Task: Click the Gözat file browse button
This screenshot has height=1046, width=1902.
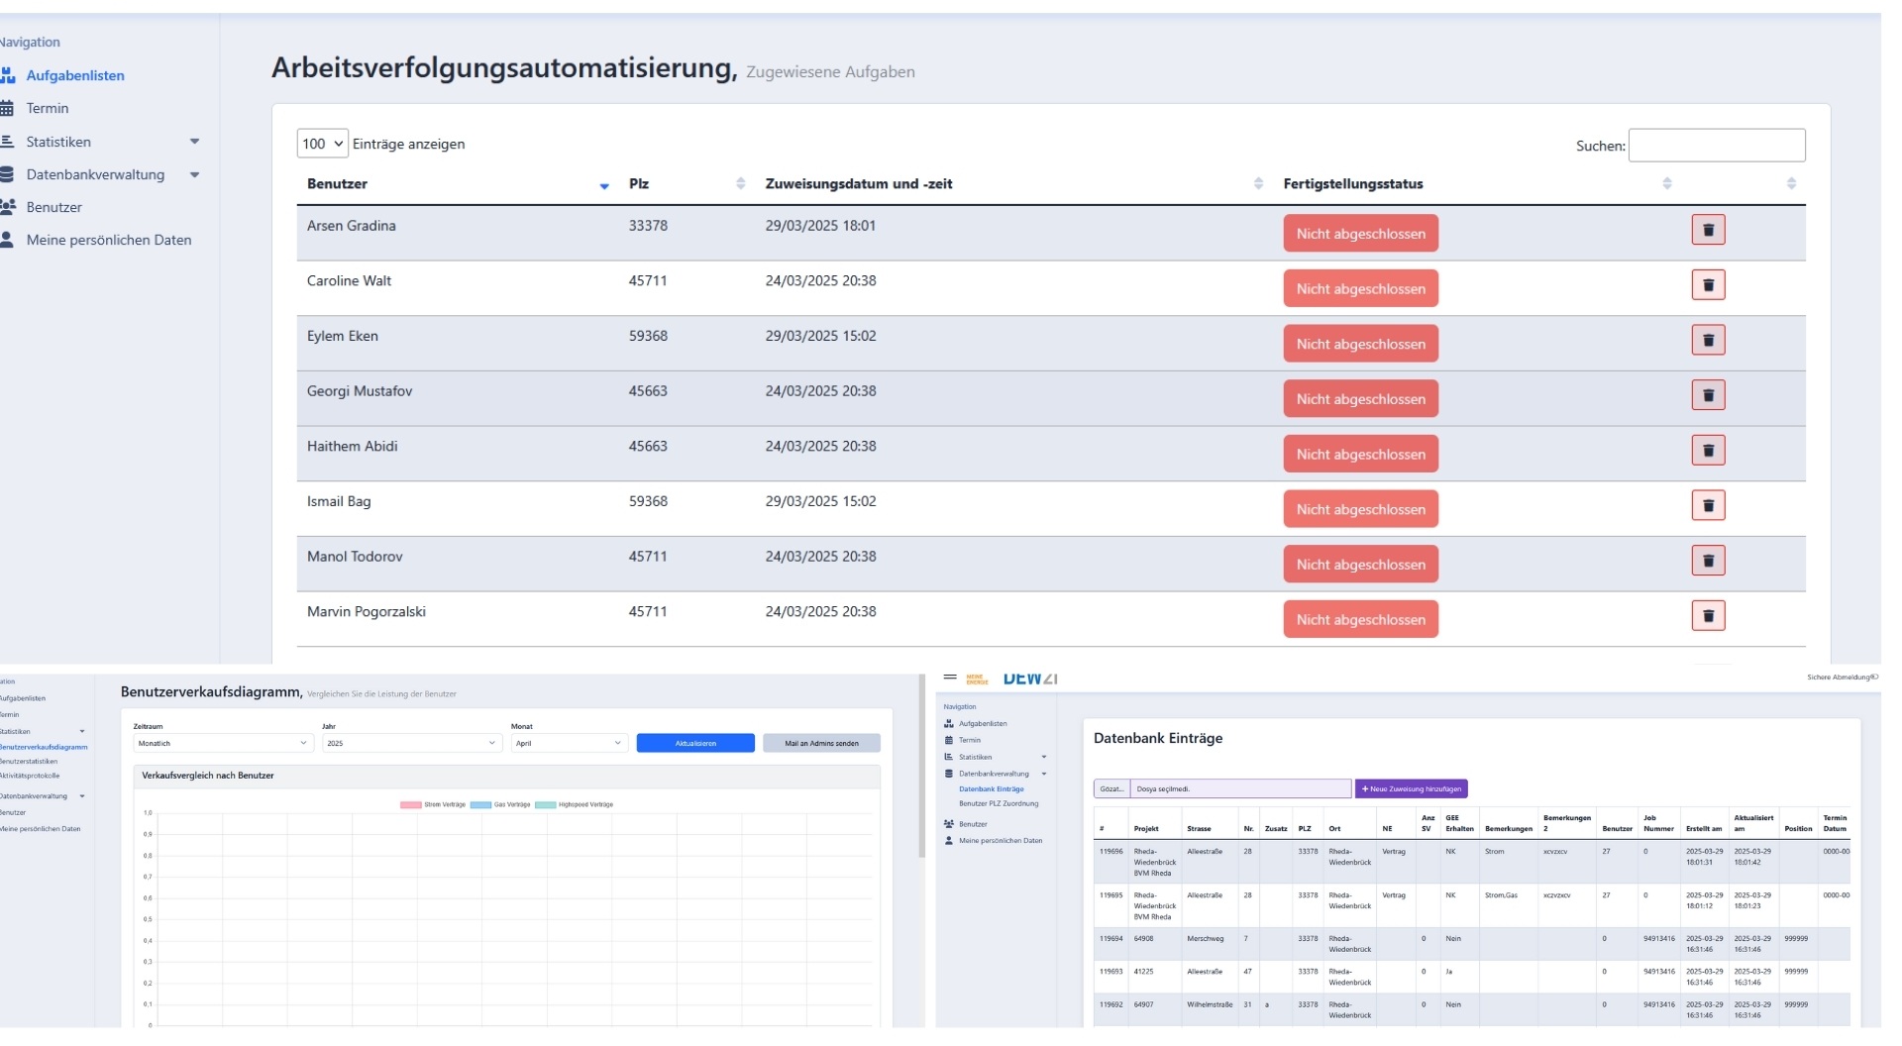Action: tap(1111, 789)
